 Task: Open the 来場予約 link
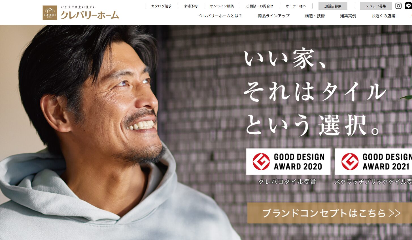(x=191, y=6)
